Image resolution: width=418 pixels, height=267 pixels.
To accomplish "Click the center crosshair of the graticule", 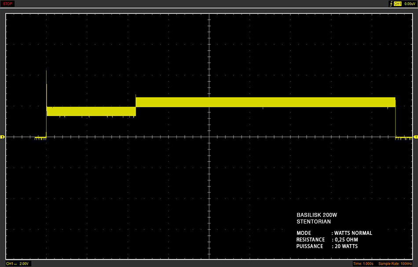I will click(x=209, y=137).
